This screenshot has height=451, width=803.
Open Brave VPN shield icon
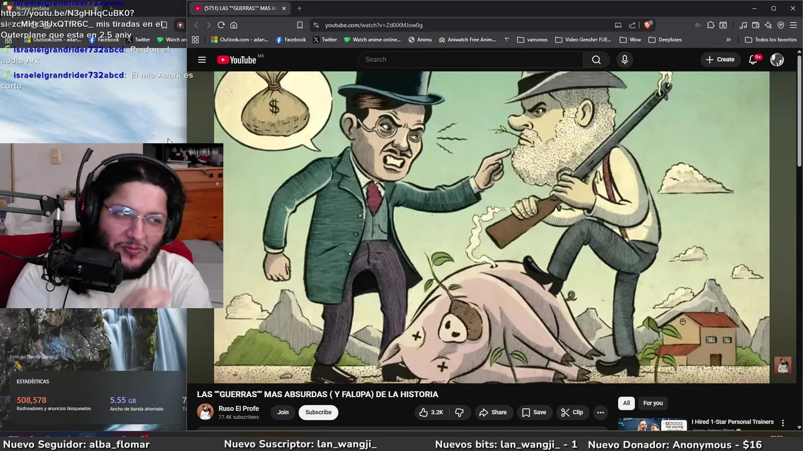click(x=780, y=25)
